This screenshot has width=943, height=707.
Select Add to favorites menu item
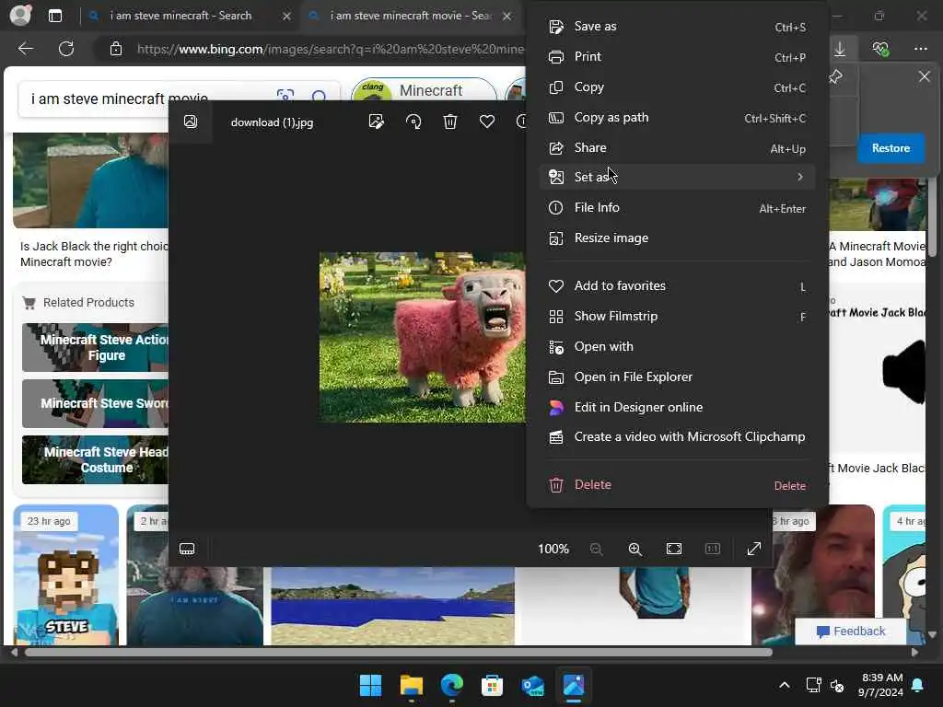[x=677, y=286]
